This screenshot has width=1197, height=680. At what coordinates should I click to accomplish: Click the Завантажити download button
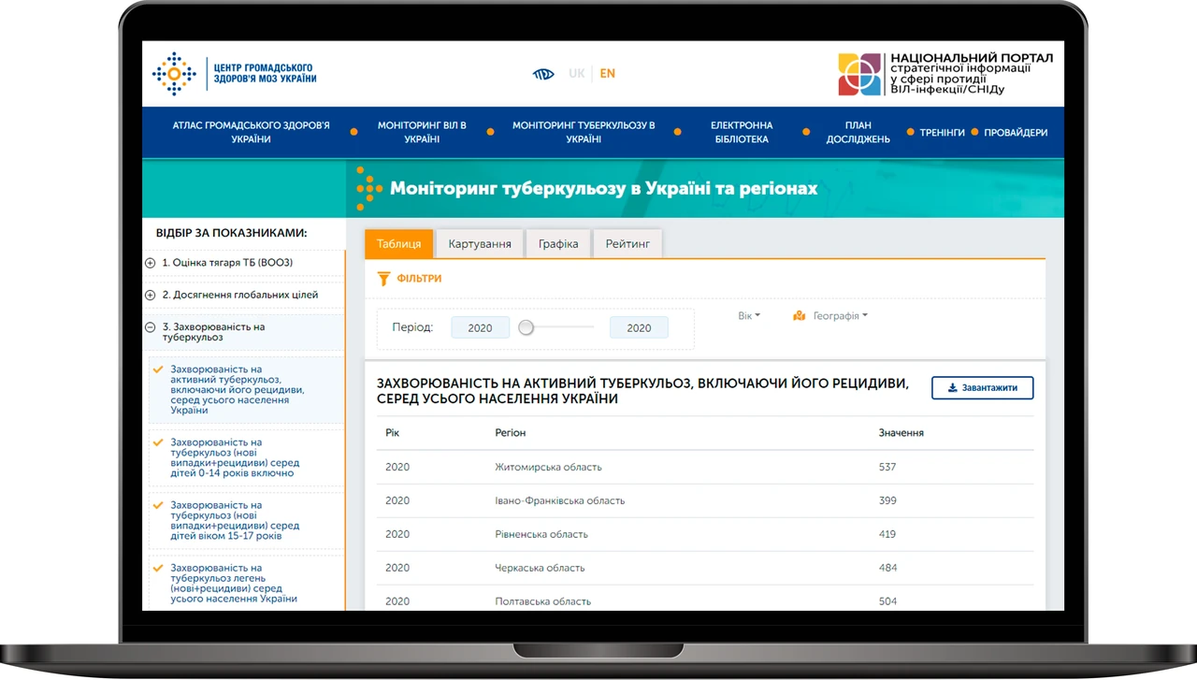click(983, 388)
